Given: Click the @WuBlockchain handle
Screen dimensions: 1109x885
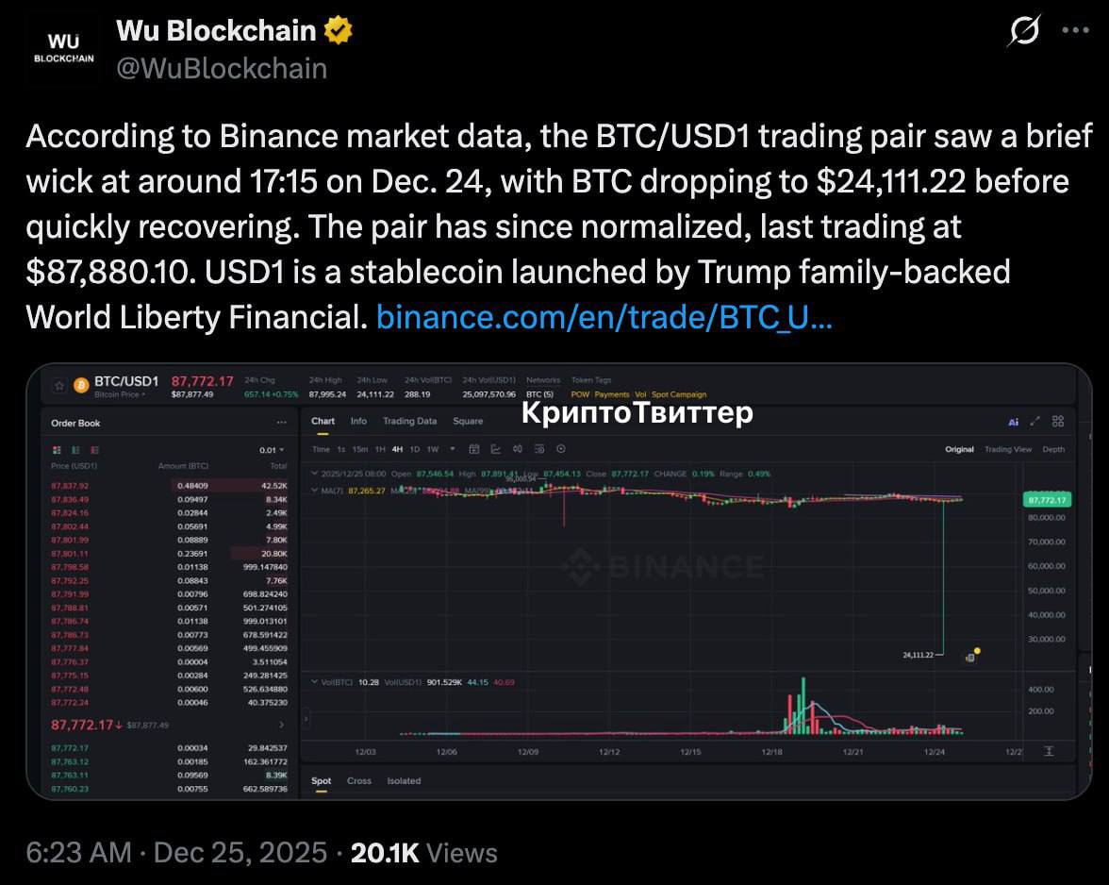Looking at the screenshot, I should coord(222,68).
